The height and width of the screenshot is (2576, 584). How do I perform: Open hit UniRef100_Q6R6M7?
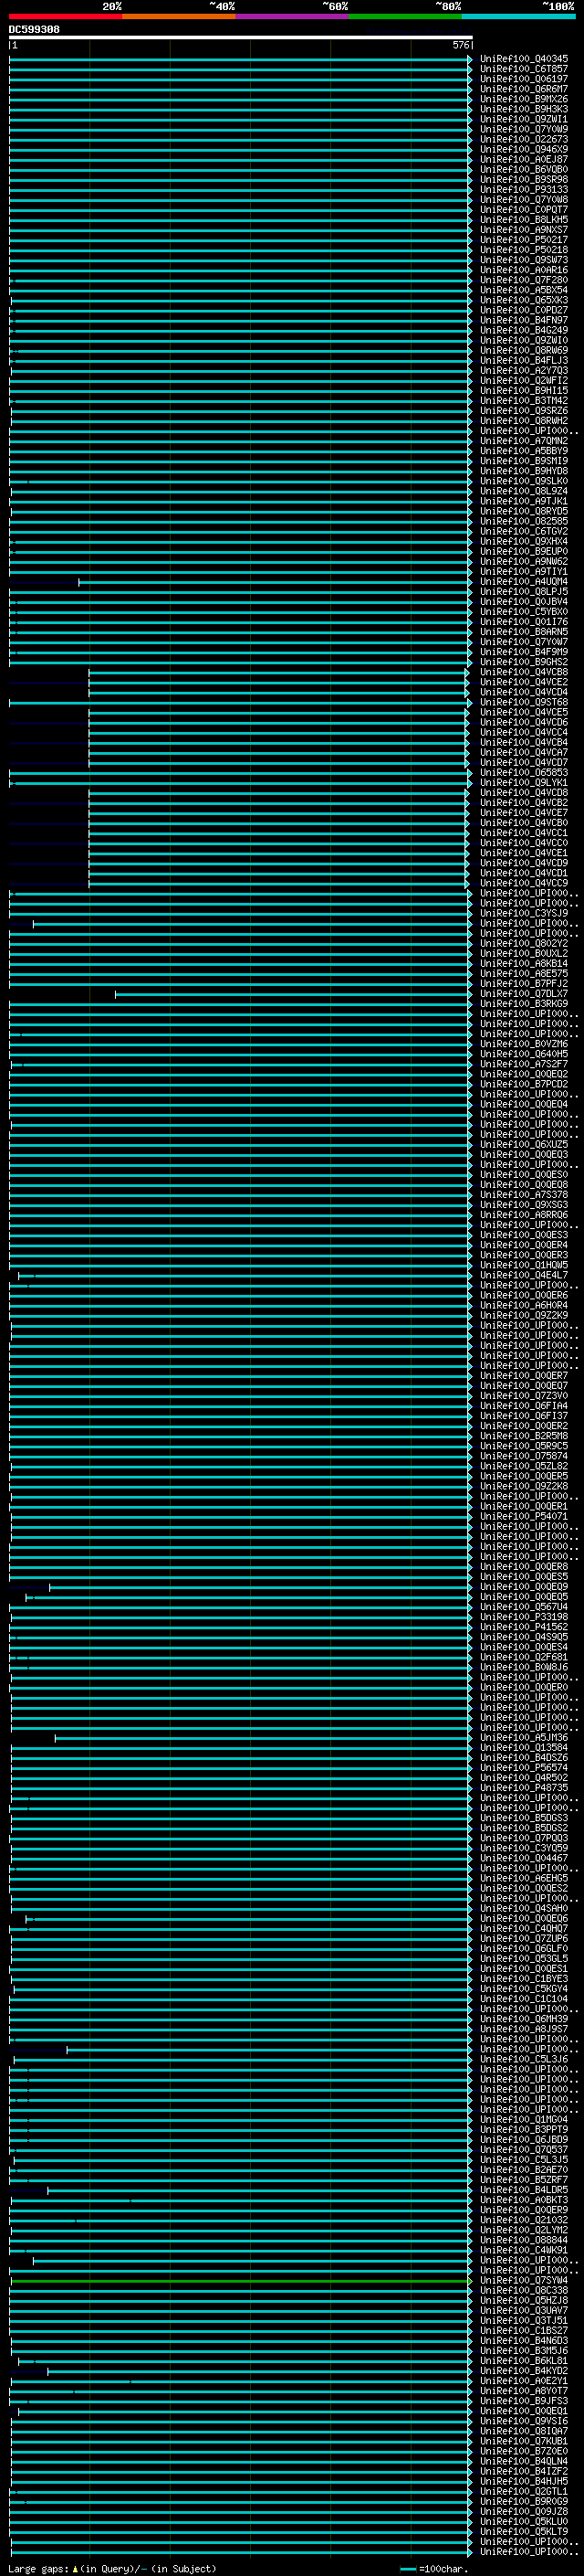[524, 89]
